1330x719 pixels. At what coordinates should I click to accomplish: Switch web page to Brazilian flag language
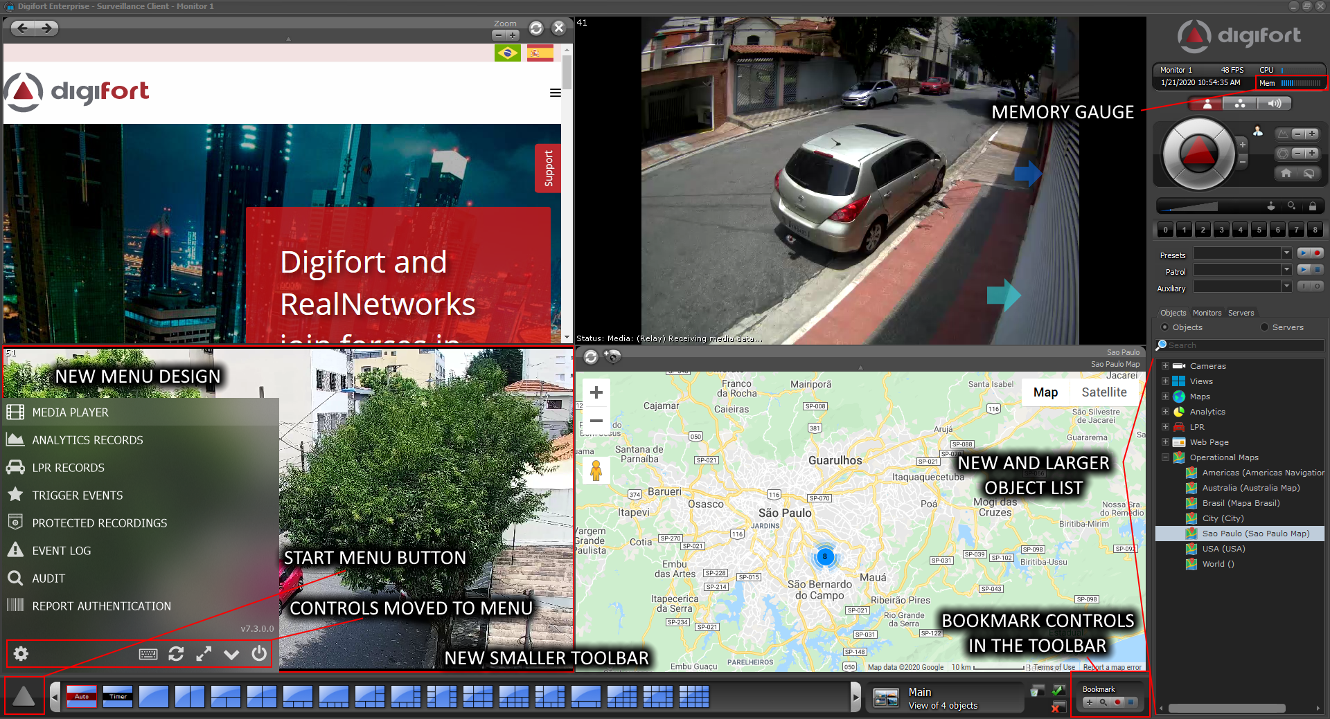click(508, 53)
